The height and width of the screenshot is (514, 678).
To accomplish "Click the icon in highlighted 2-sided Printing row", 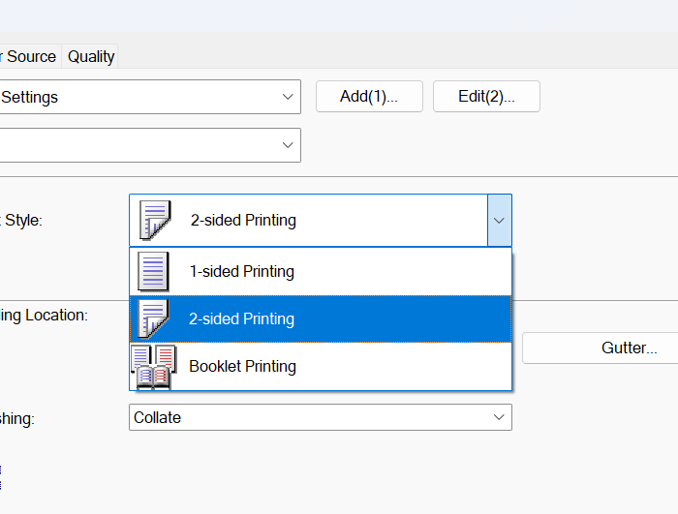I will pyautogui.click(x=153, y=319).
